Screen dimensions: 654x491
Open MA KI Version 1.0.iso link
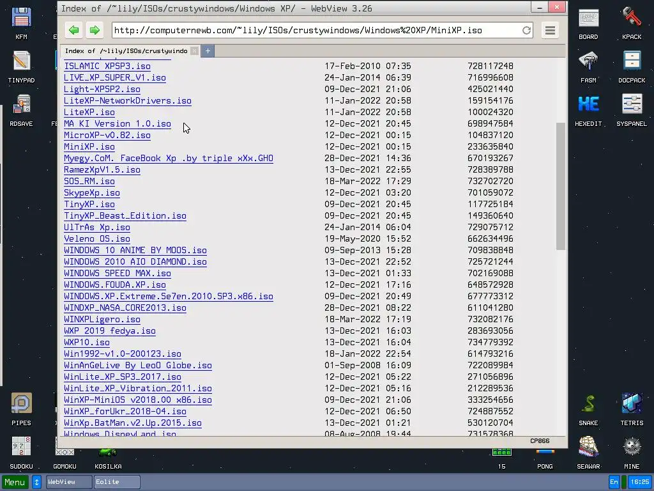point(118,123)
